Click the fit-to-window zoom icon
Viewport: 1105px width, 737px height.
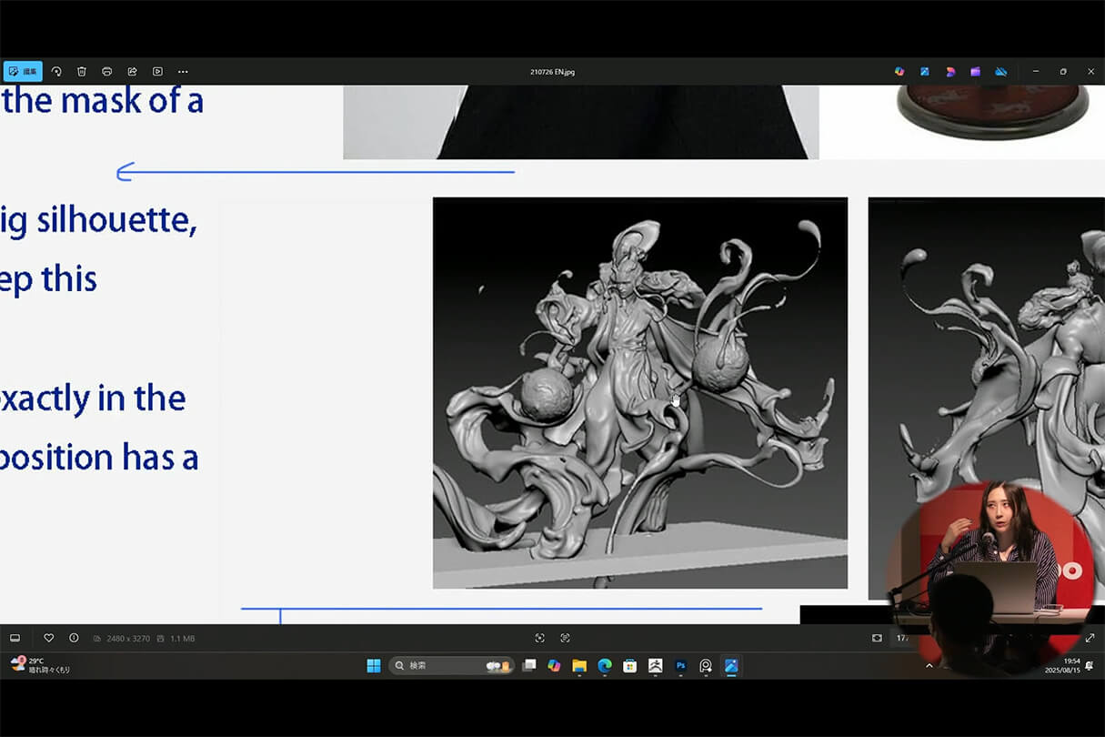click(x=877, y=638)
